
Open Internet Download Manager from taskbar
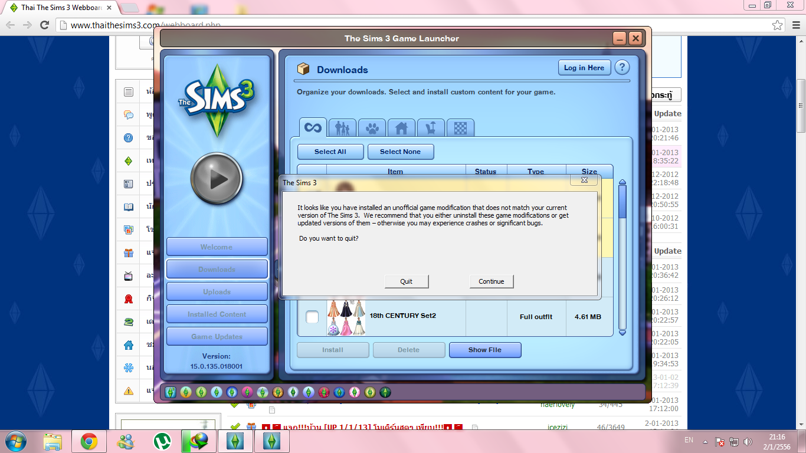click(199, 441)
